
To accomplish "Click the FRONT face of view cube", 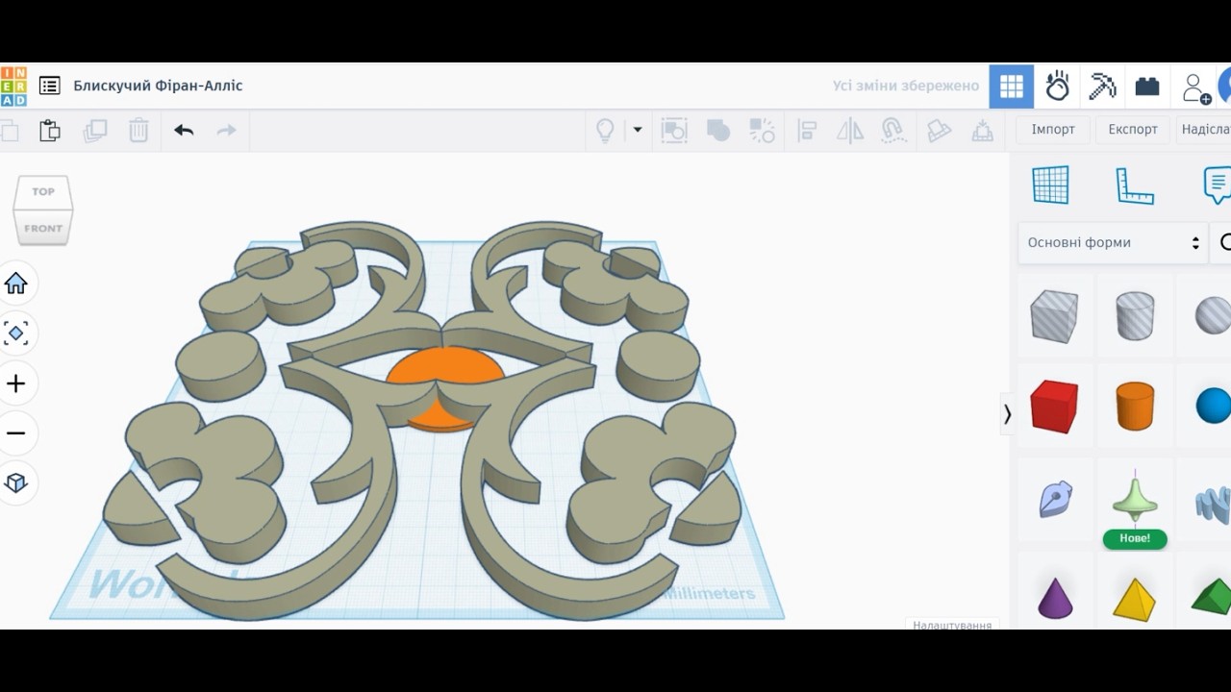I will 42,228.
